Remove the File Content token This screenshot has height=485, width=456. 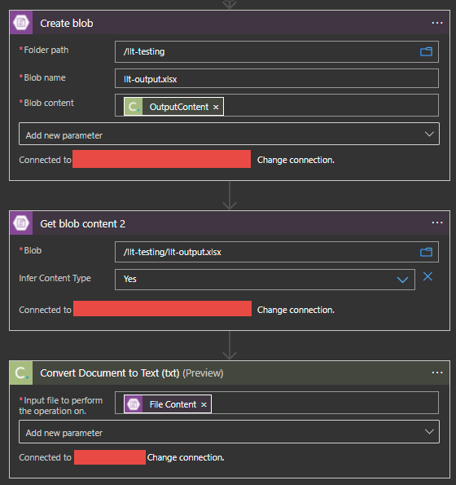[204, 404]
